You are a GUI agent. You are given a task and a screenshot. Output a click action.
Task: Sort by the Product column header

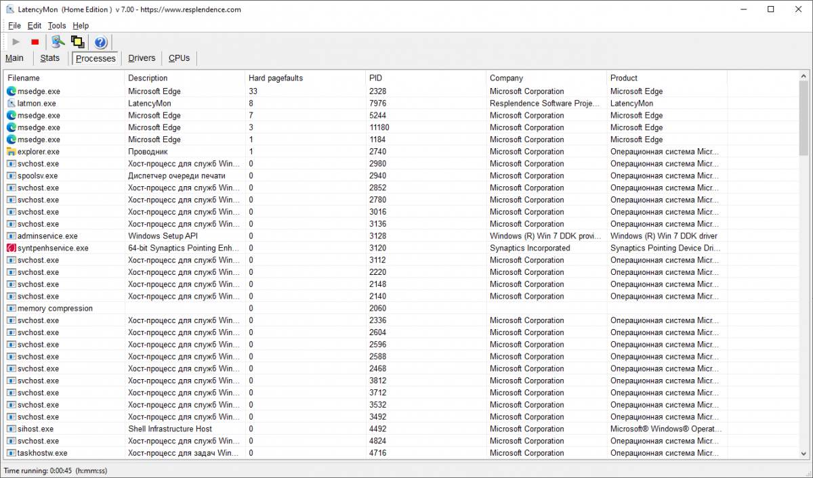point(667,78)
